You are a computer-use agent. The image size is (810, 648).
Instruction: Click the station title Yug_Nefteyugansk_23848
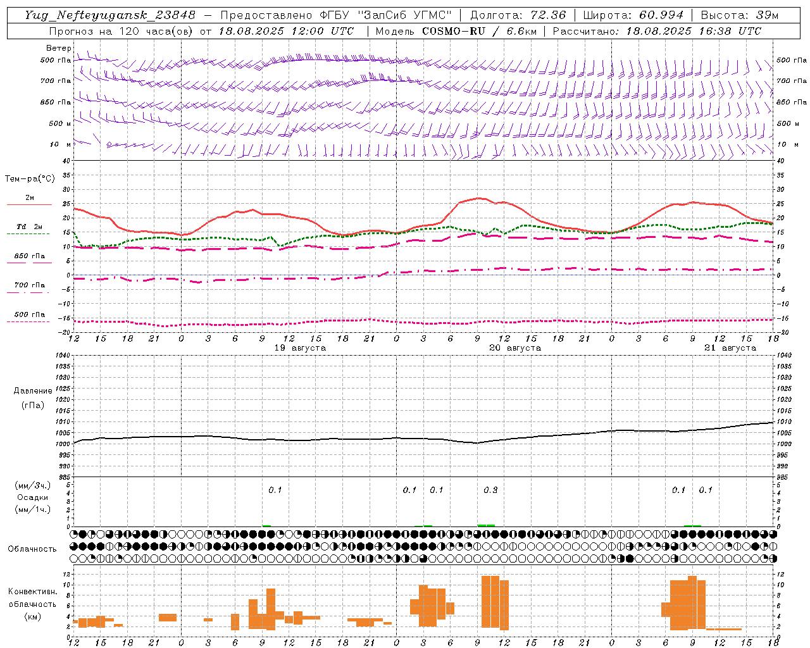pos(109,15)
